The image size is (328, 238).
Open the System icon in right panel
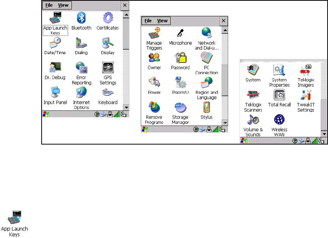[253, 73]
